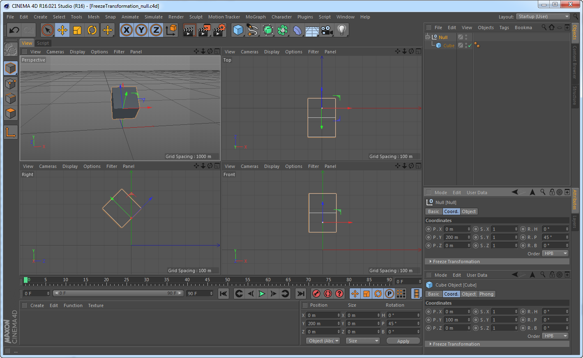Open the array modeling objects icon

283,30
